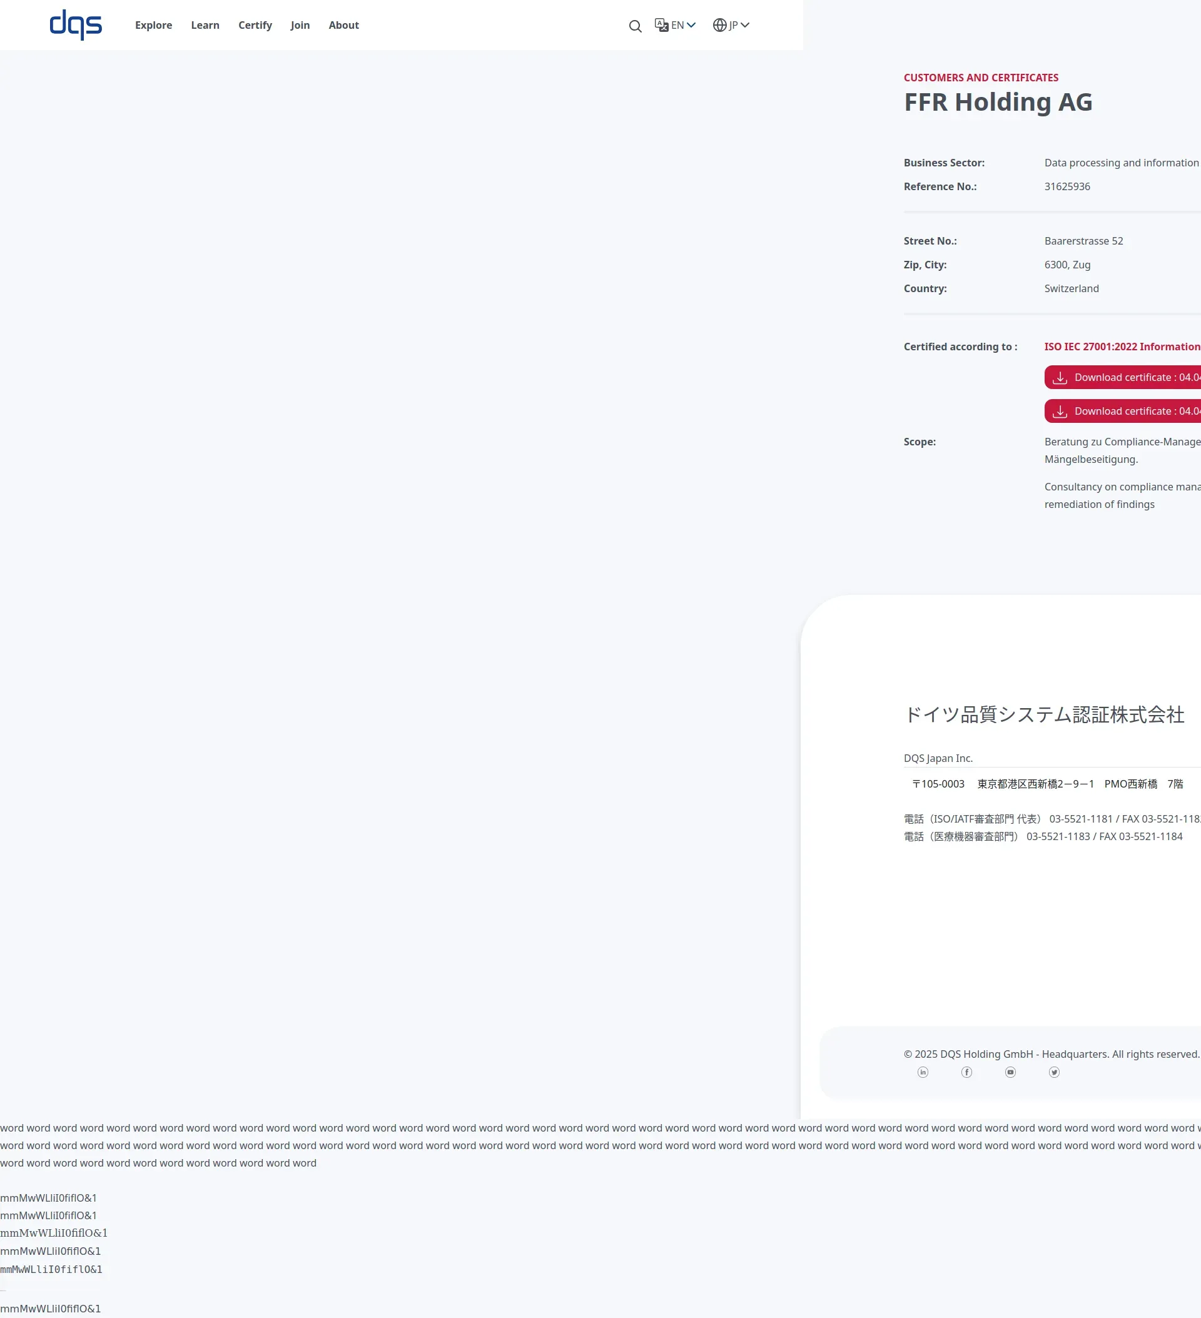Image resolution: width=1201 pixels, height=1318 pixels.
Task: Open the Explore menu
Action: pyautogui.click(x=154, y=25)
